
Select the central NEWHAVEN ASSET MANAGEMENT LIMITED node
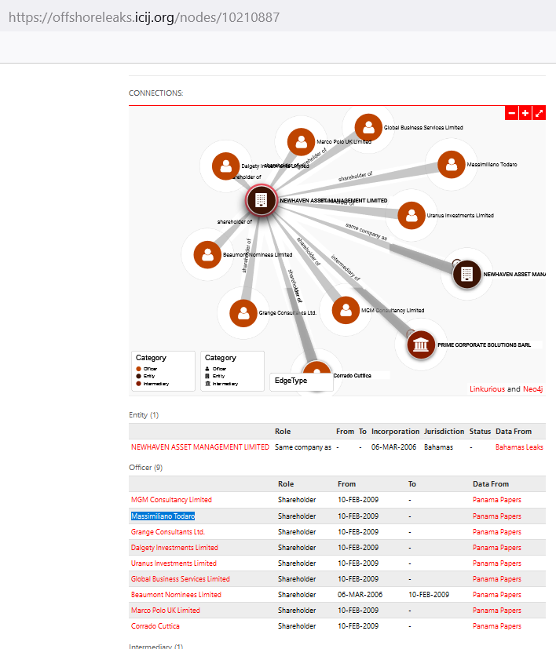261,200
